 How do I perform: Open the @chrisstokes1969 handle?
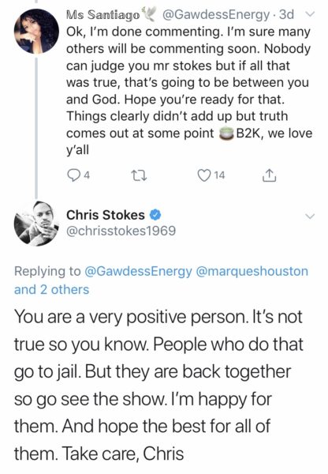click(x=121, y=231)
